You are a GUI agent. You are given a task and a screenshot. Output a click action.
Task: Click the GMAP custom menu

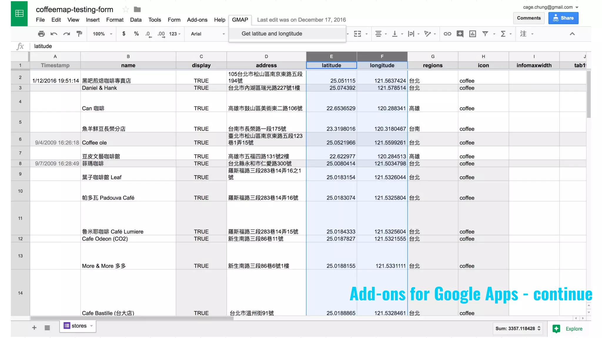point(240,20)
